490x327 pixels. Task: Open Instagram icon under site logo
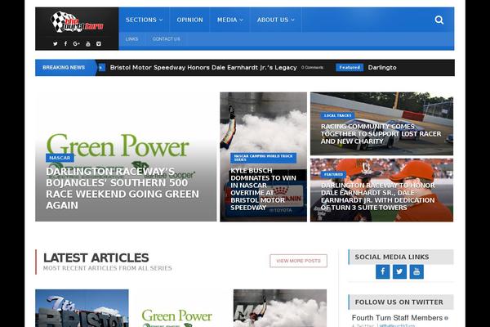pos(99,44)
